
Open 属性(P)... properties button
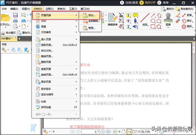pyautogui.click(x=24, y=33)
